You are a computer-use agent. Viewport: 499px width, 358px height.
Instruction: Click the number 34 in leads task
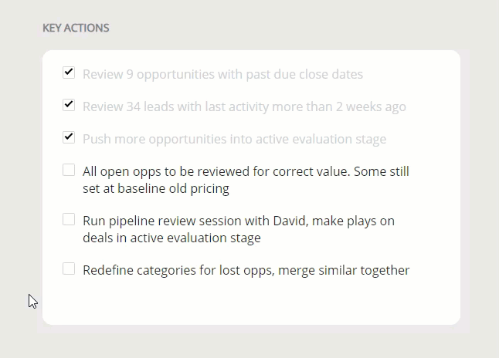point(133,106)
